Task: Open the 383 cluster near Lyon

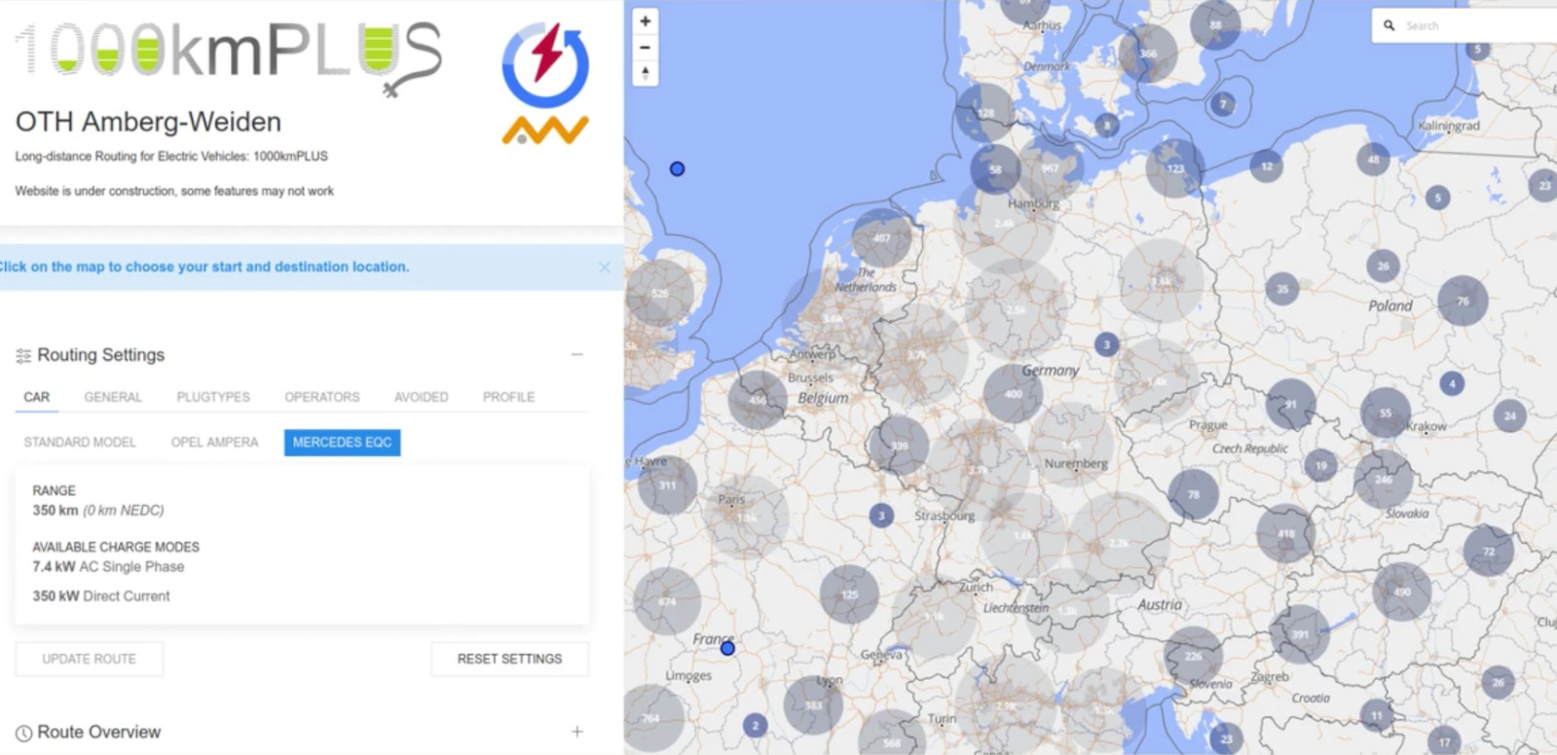Action: (813, 705)
